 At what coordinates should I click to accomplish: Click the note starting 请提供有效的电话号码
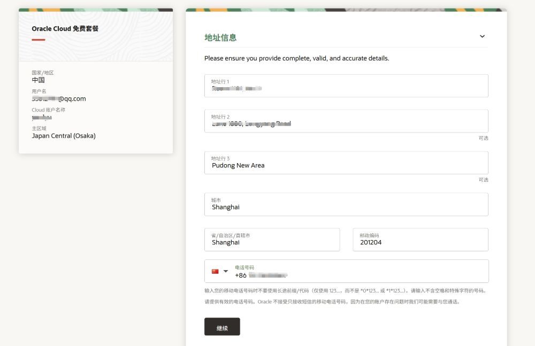pyautogui.click(x=332, y=302)
